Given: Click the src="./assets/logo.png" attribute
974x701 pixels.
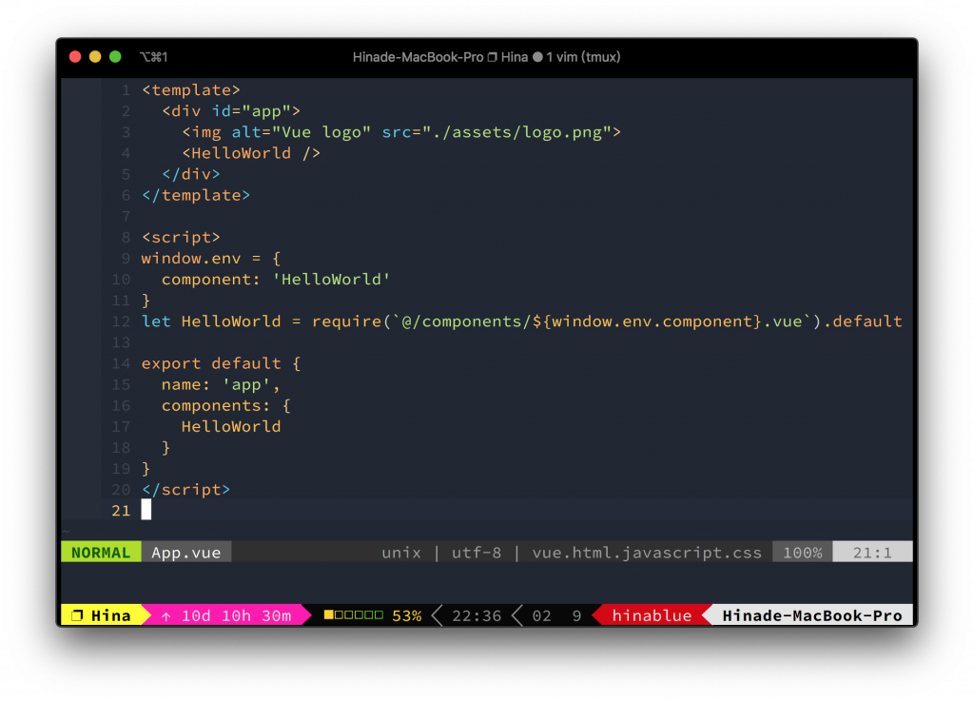Looking at the screenshot, I should point(497,132).
